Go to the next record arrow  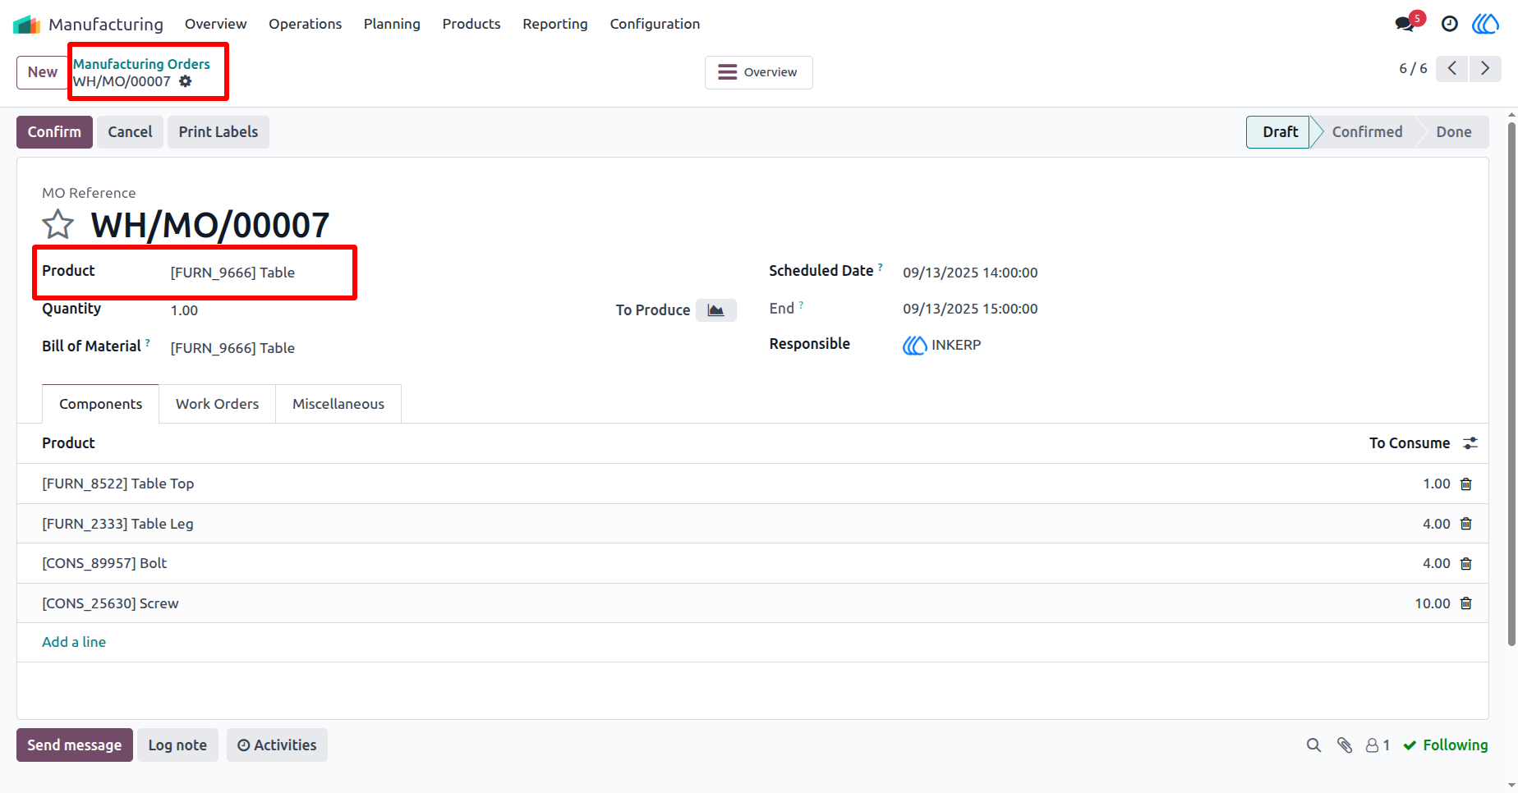(1485, 68)
